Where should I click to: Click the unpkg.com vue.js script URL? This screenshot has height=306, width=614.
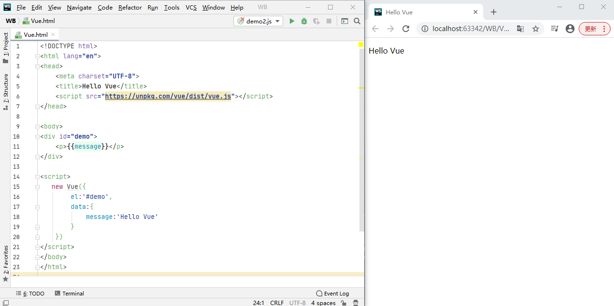(168, 96)
